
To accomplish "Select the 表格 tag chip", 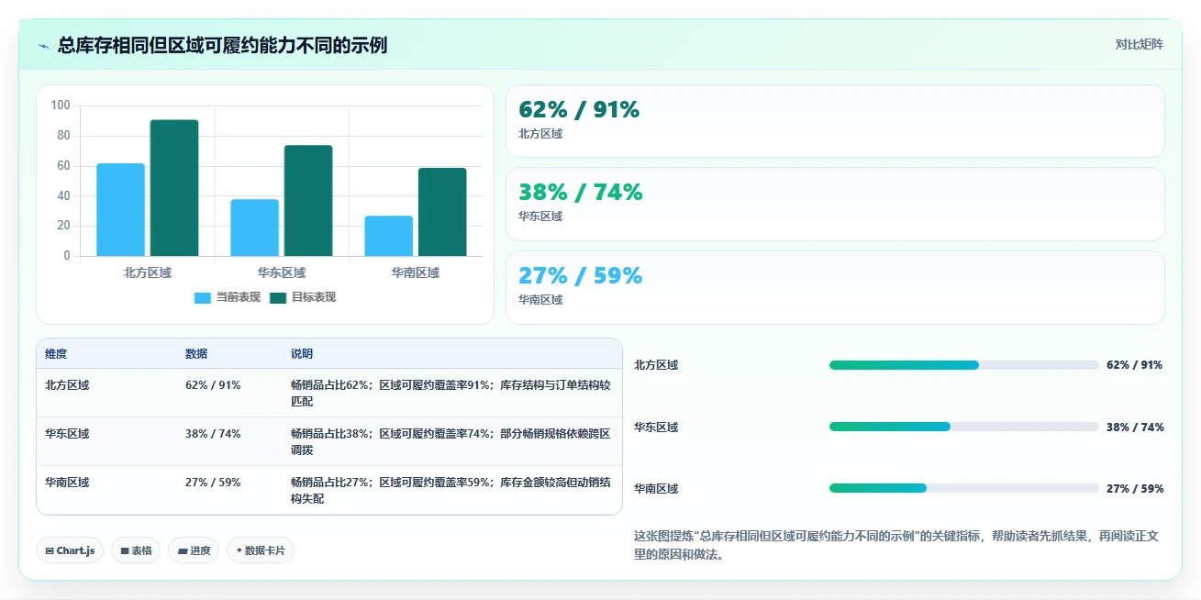I will tap(136, 550).
